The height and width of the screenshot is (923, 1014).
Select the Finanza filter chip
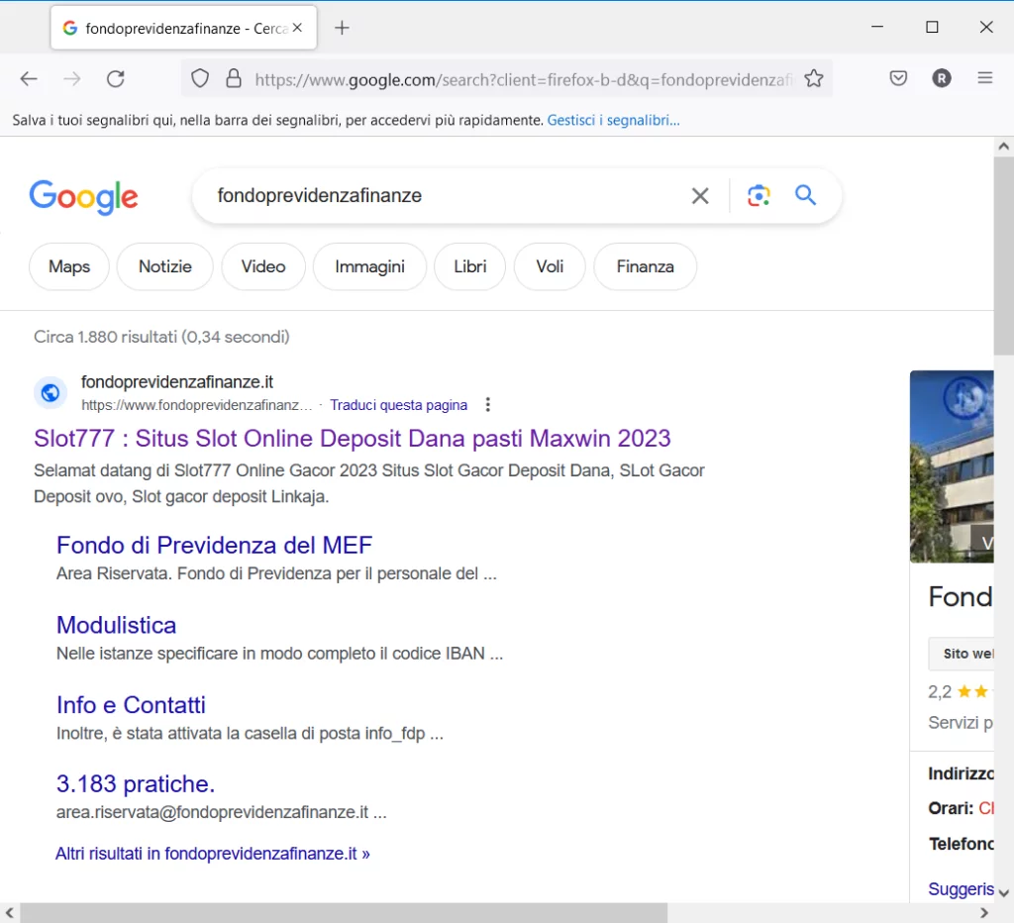(645, 266)
